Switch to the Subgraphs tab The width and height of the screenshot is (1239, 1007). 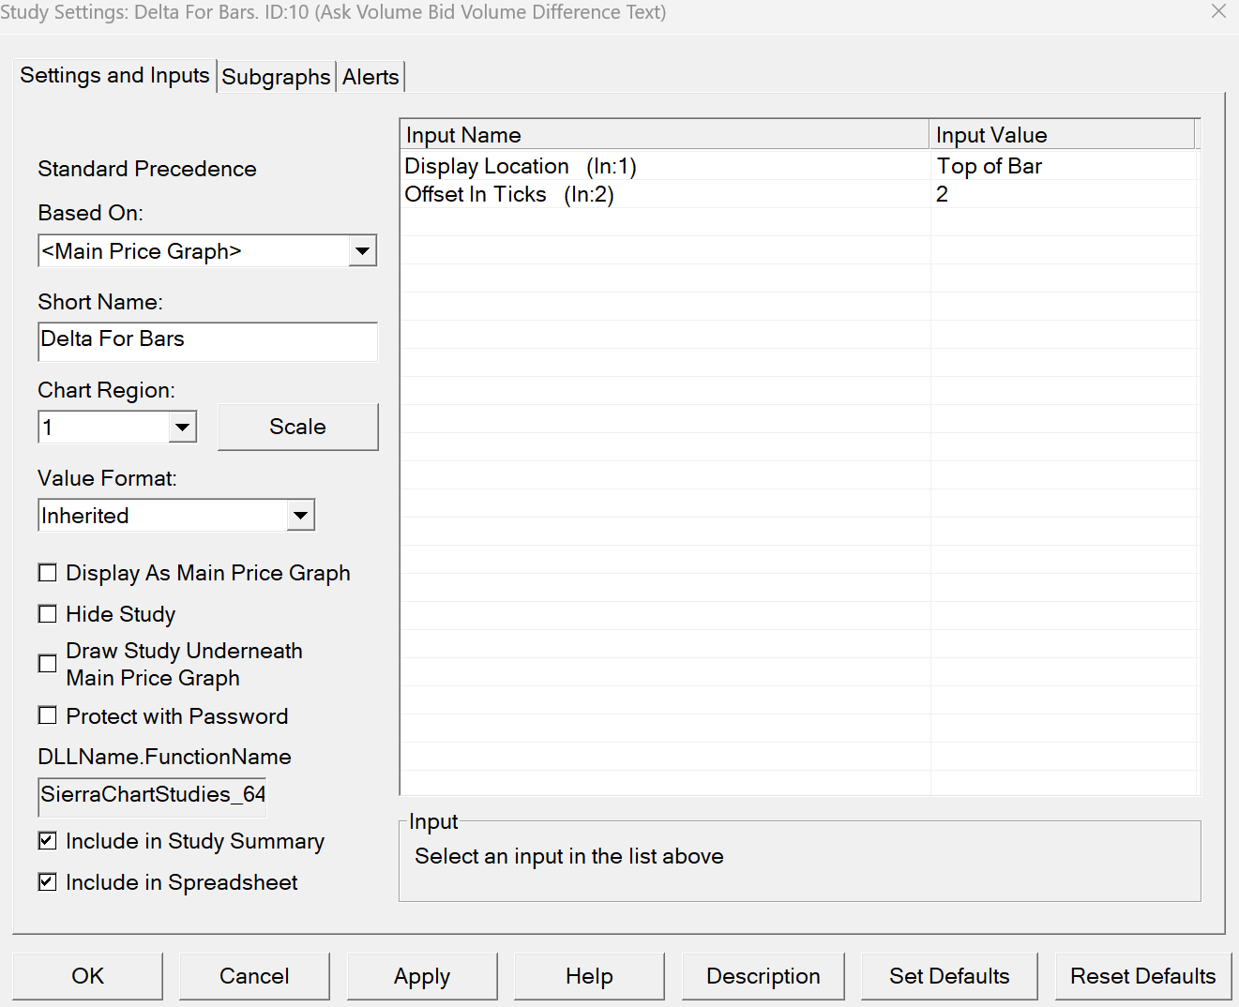point(276,77)
